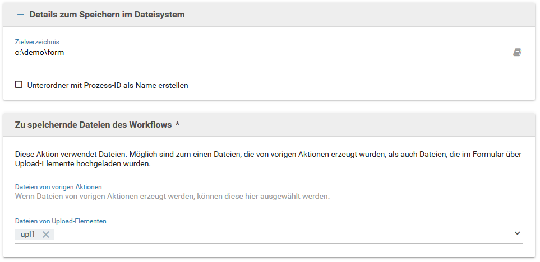Select the upl1 chip text

(x=27, y=234)
